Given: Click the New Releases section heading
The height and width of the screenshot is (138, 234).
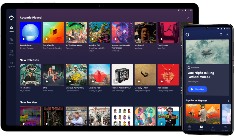Looking at the screenshot, I should [29, 60].
